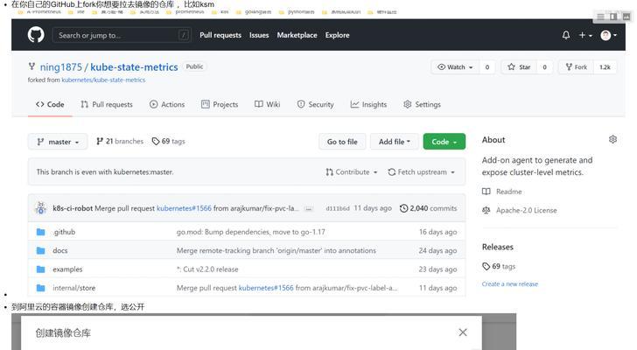
Task: Open the Merge remote-tracking branch commit message
Action: coord(276,250)
